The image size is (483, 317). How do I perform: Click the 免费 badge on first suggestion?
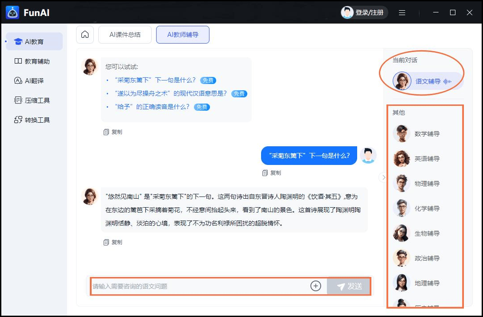(x=208, y=80)
